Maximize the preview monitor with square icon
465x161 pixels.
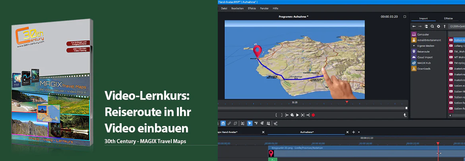click(x=405, y=17)
